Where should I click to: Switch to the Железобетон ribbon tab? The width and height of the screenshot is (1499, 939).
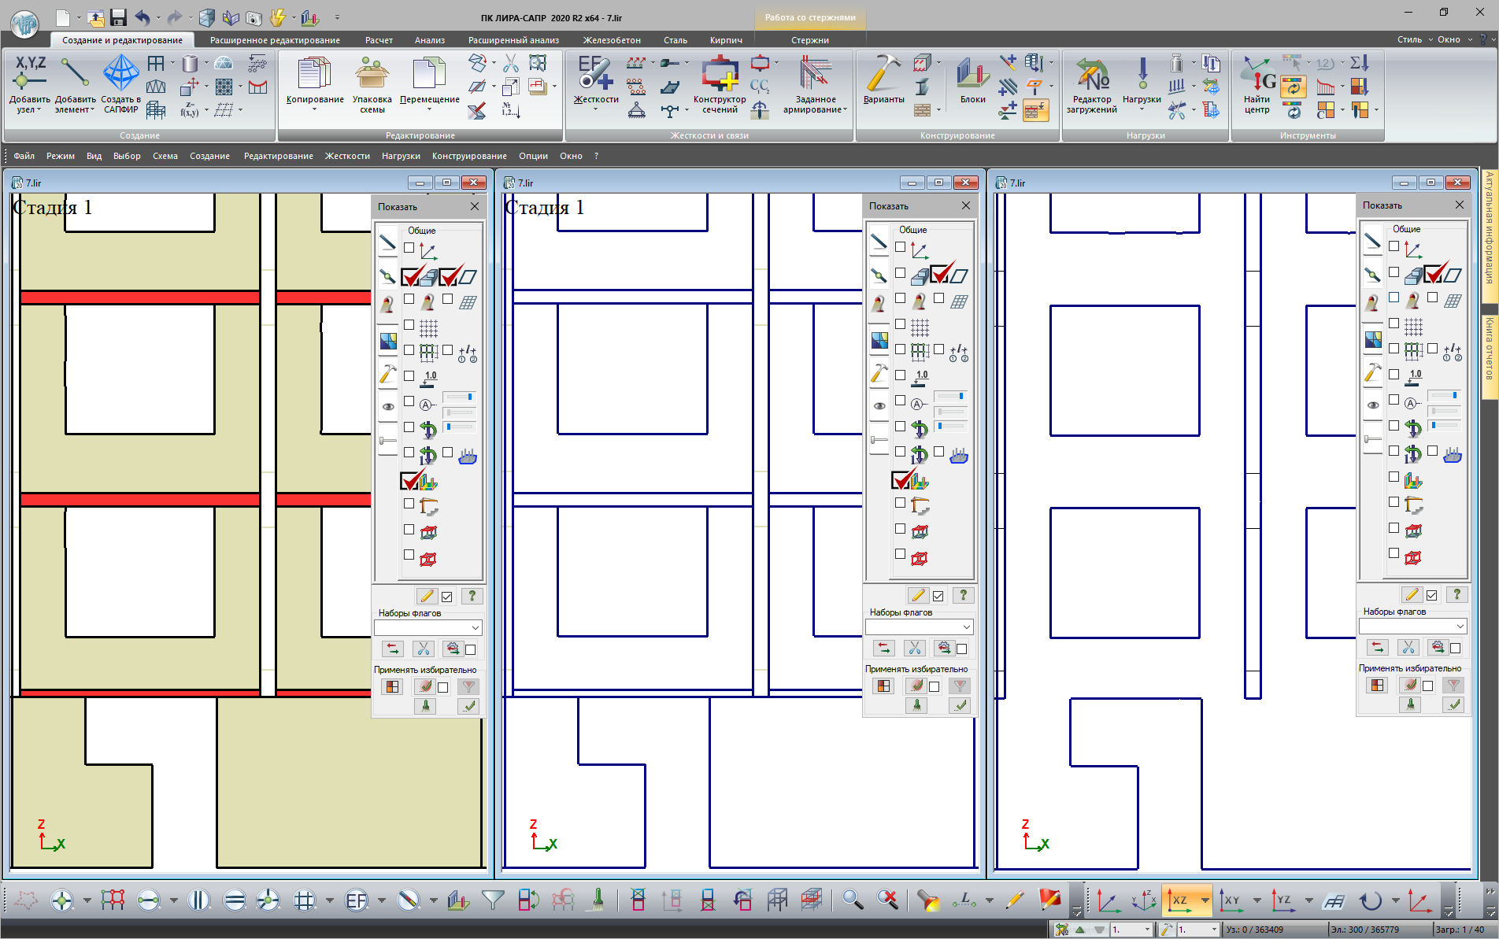(x=612, y=39)
